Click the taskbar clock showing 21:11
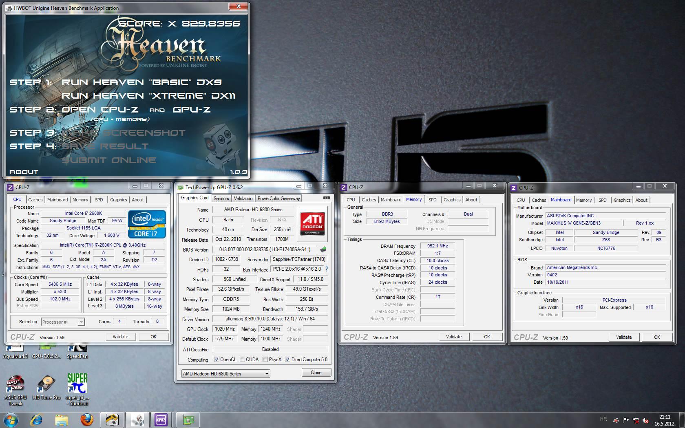Image resolution: width=685 pixels, height=428 pixels. coord(665,420)
